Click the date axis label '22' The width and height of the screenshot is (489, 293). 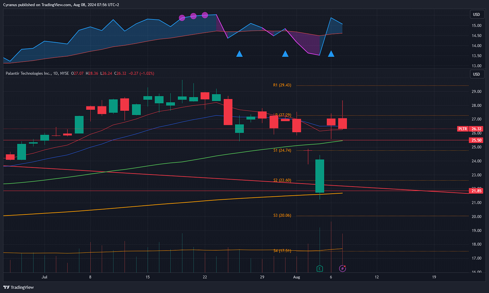click(205, 277)
